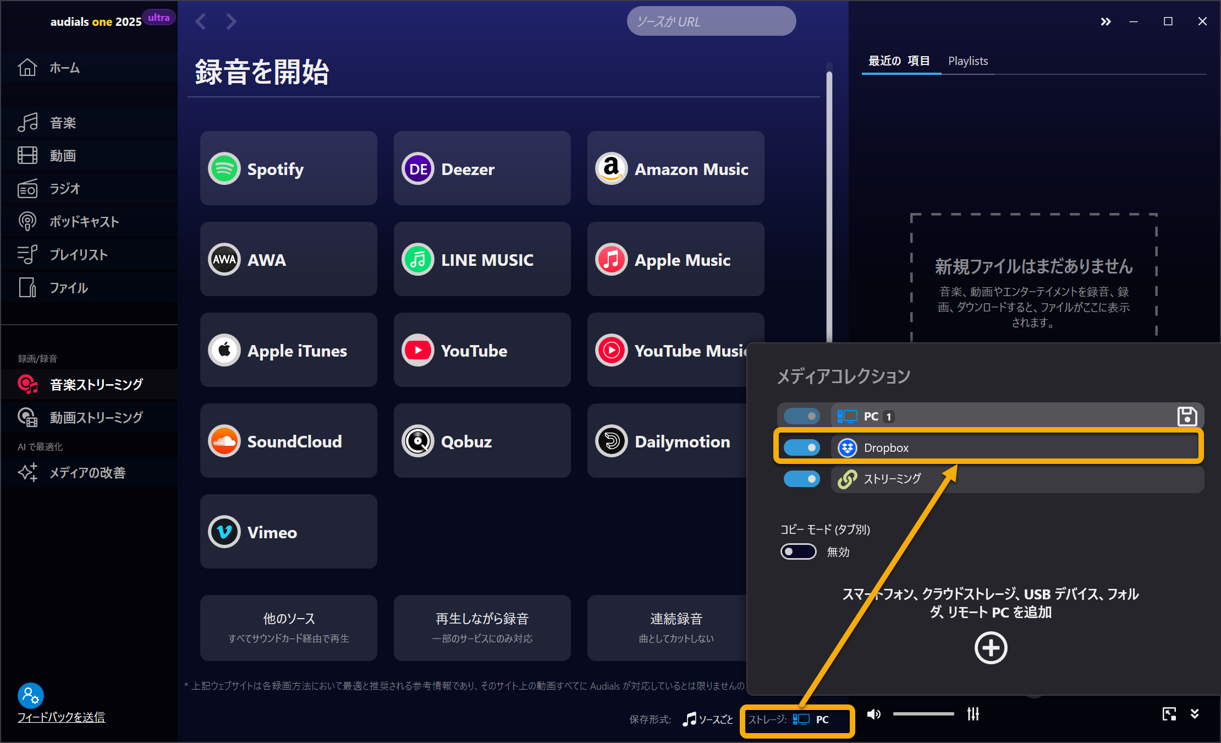
Task: Select the LINE MUSIC tile
Action: point(482,259)
